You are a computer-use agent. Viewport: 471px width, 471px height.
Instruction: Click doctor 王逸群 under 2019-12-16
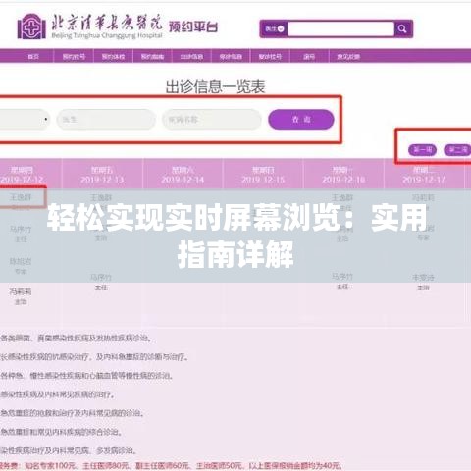[342, 197]
